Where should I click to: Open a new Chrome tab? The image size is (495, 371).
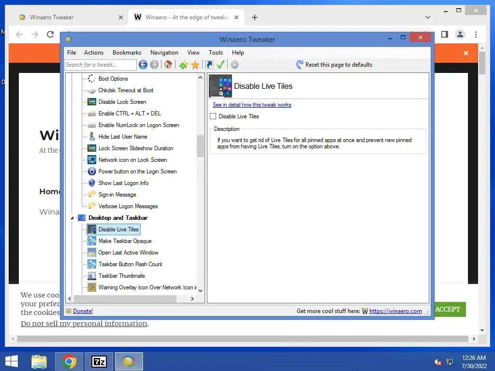pos(254,17)
